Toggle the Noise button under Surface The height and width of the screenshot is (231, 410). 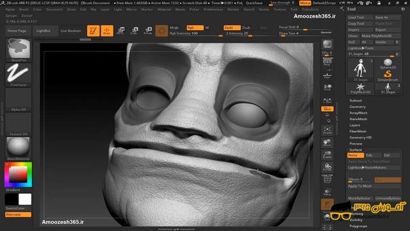356,155
